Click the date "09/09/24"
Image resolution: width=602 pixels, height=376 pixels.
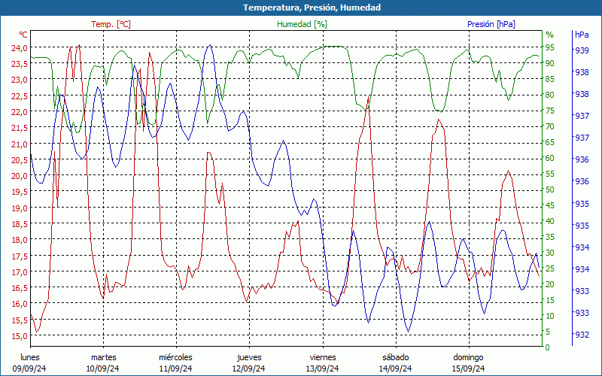click(x=29, y=368)
